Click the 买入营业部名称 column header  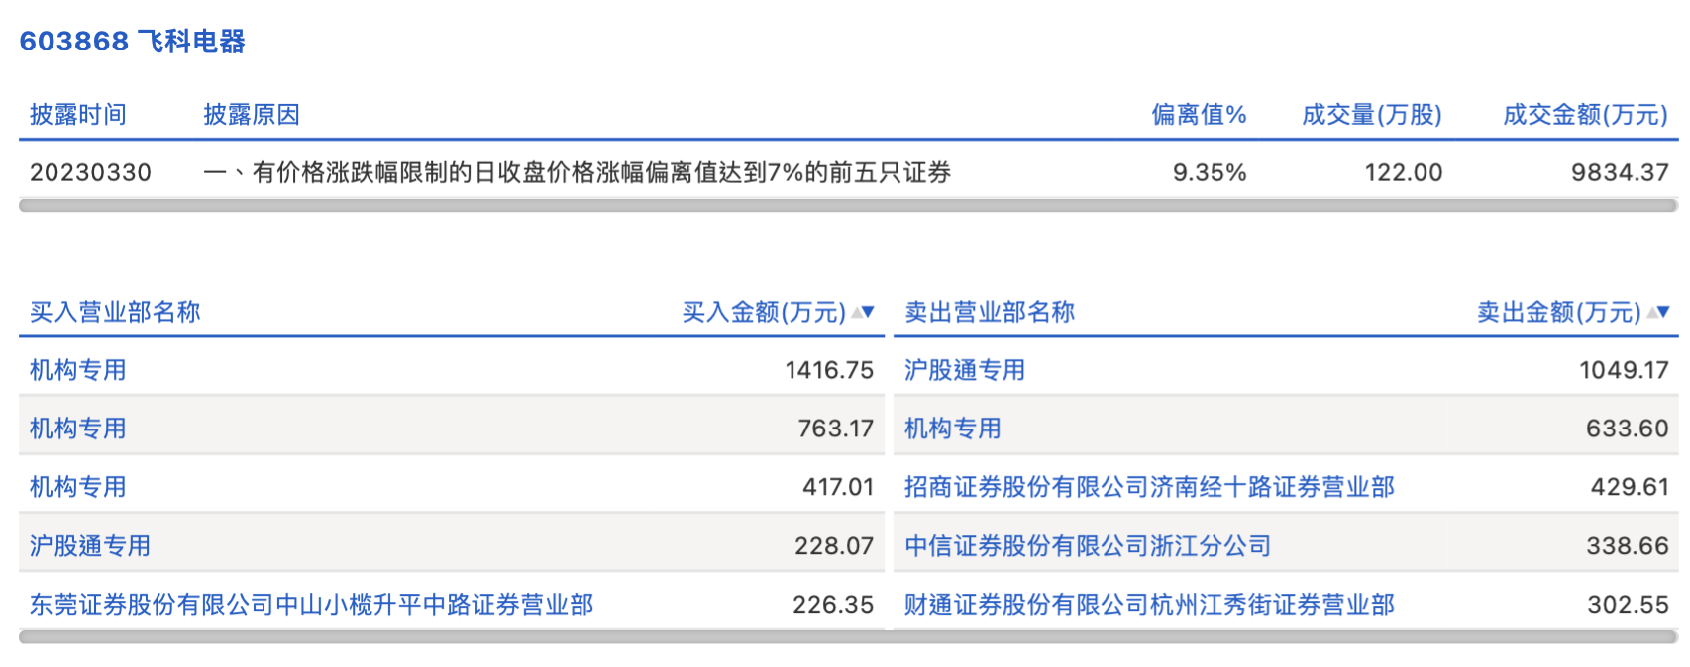[x=115, y=312]
